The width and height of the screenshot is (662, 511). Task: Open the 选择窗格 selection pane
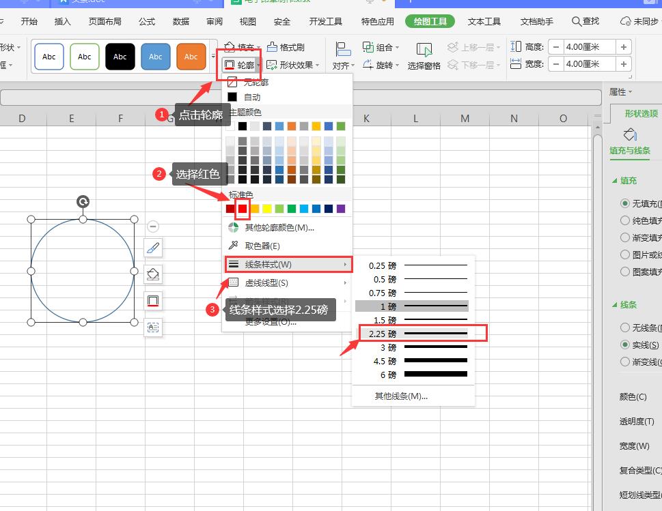[424, 56]
